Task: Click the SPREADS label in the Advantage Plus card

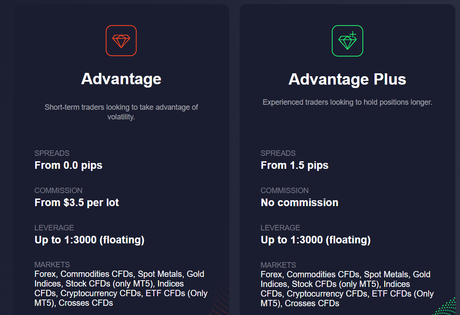Action: (278, 153)
